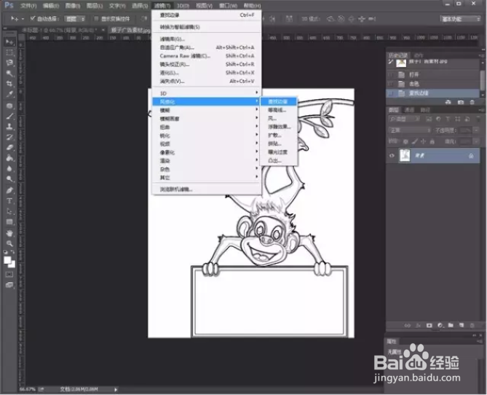
Task: Select the Crop tool
Action: click(9, 84)
